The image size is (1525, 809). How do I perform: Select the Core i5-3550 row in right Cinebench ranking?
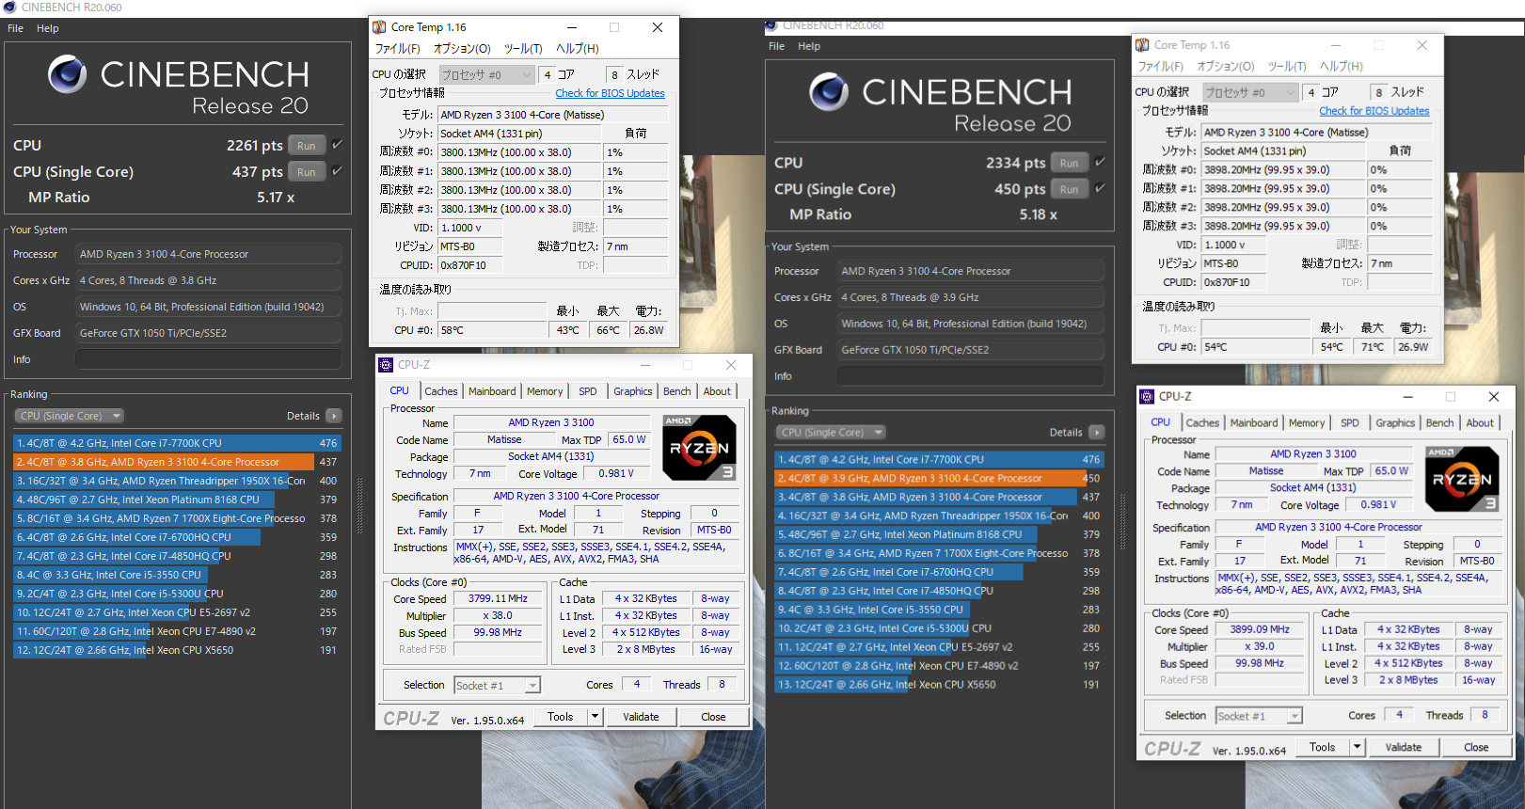939,610
